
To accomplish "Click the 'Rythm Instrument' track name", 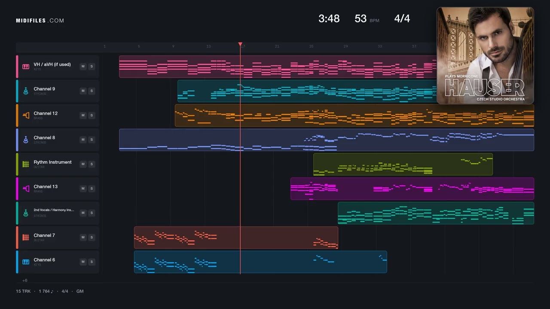I will pos(53,162).
